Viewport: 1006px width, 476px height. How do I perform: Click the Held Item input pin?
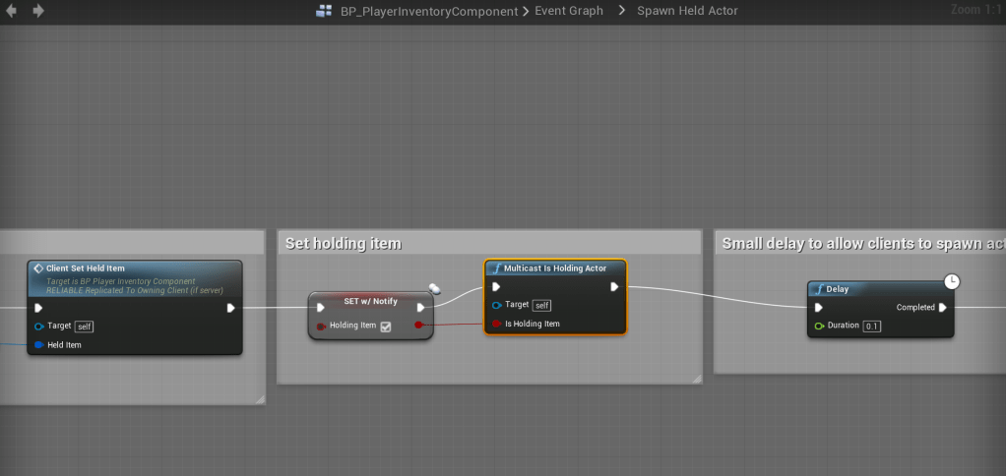click(38, 344)
